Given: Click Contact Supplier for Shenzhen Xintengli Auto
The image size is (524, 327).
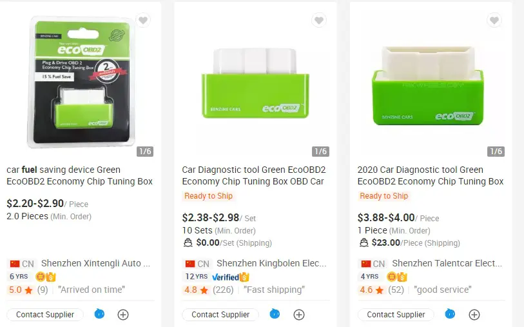Looking at the screenshot, I should click(x=45, y=315).
